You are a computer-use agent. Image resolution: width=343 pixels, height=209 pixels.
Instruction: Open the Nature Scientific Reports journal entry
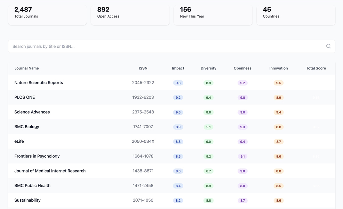click(x=38, y=82)
